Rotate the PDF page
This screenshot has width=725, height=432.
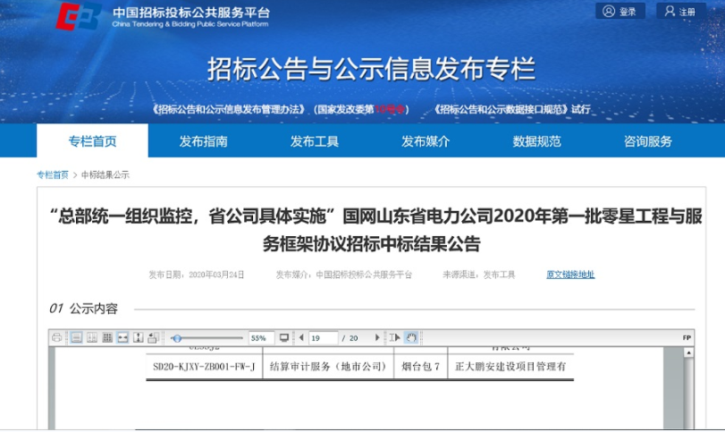click(153, 338)
